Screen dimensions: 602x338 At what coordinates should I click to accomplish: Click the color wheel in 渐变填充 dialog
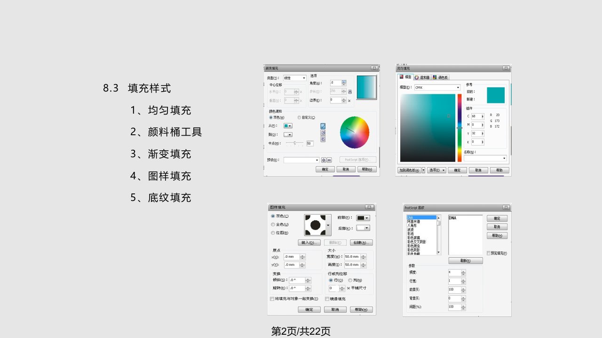355,132
